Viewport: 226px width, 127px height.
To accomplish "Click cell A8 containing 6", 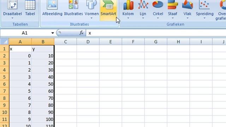I will tap(20, 98).
